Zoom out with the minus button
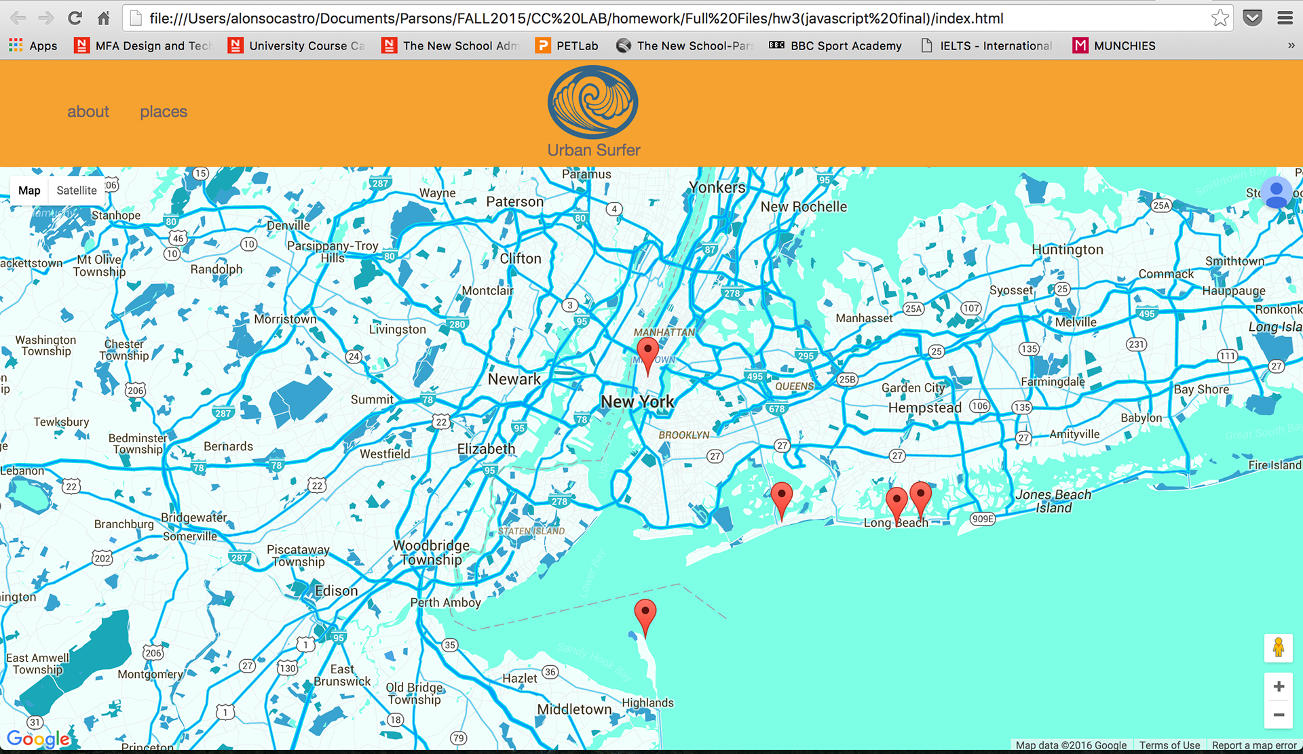 pyautogui.click(x=1279, y=715)
